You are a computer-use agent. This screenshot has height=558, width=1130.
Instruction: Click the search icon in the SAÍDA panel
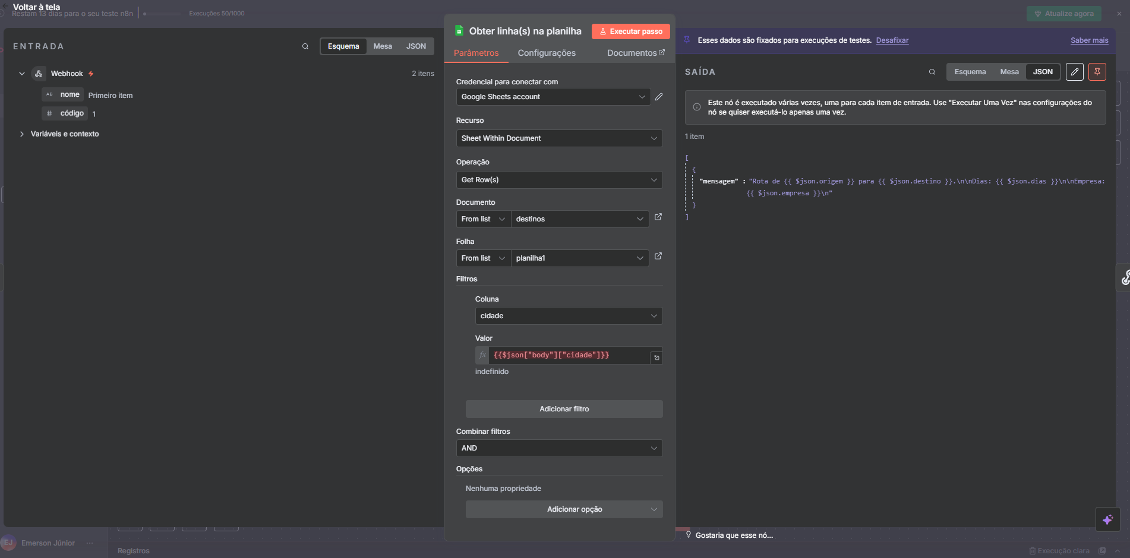click(x=932, y=72)
